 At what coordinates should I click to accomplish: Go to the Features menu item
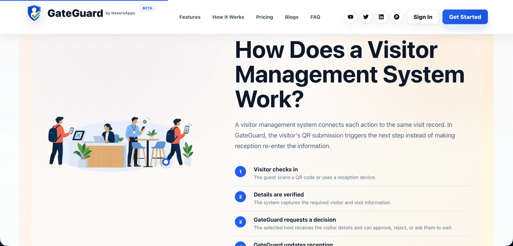coord(190,17)
